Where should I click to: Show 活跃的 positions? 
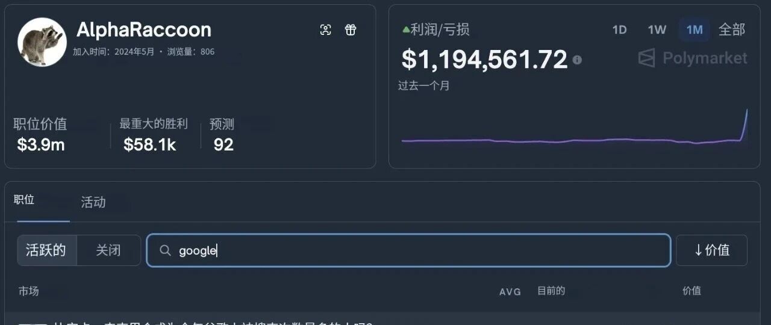click(46, 250)
